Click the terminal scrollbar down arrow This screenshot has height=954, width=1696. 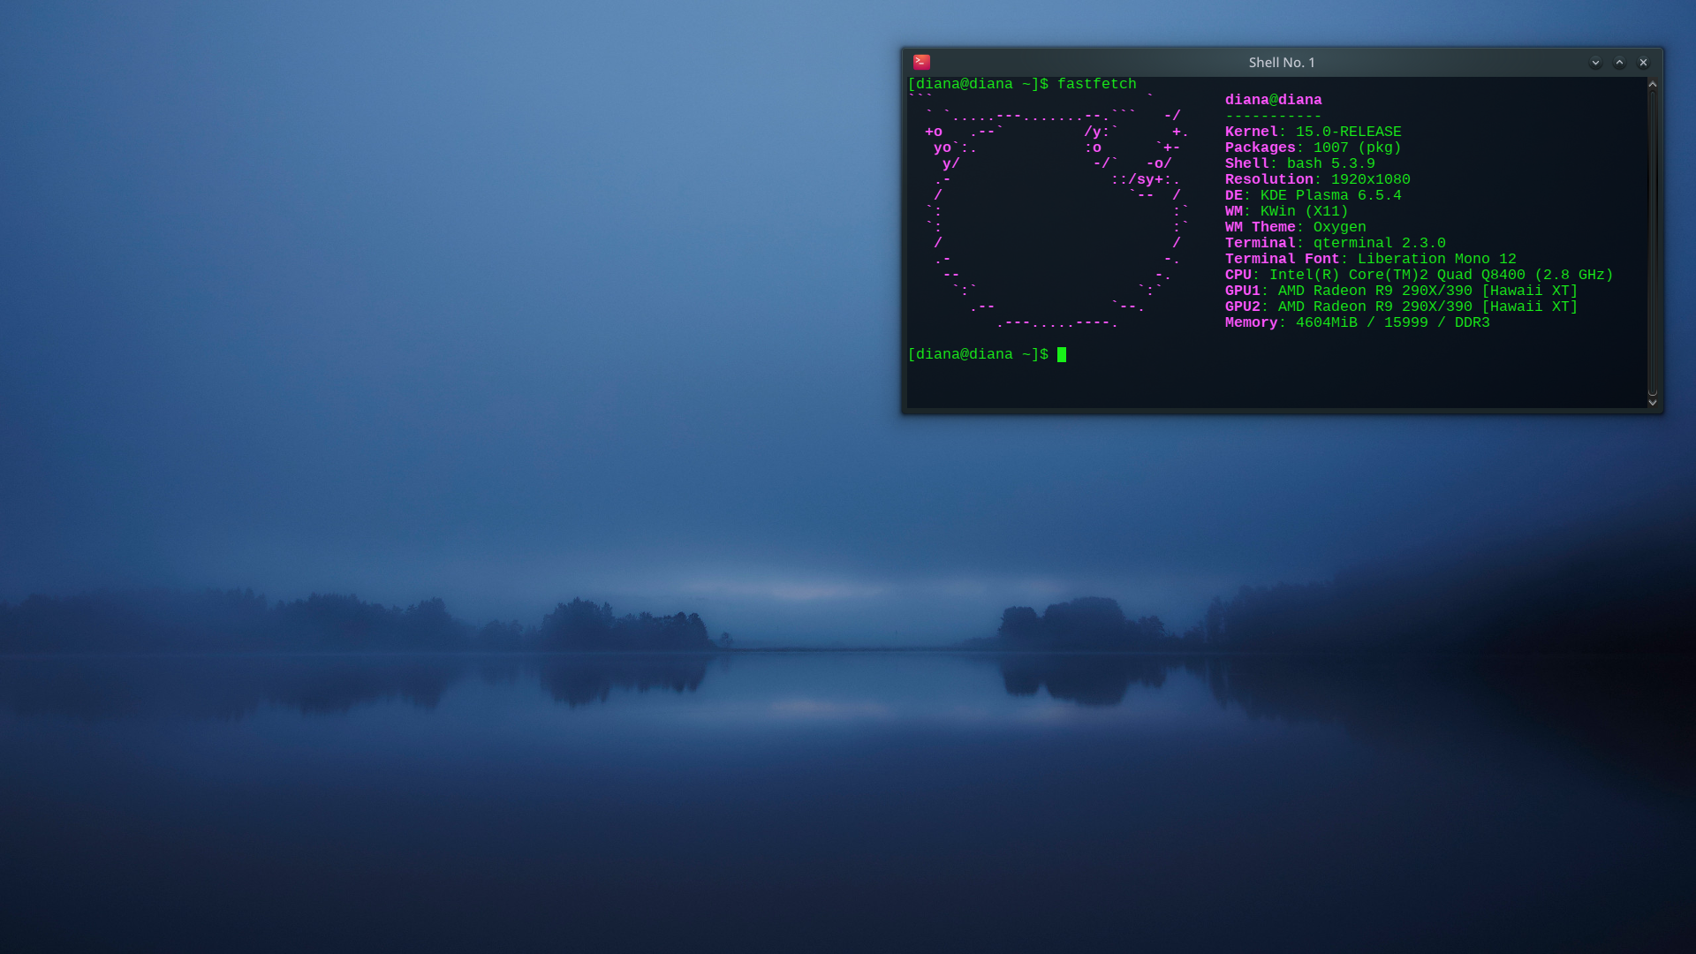tap(1653, 403)
